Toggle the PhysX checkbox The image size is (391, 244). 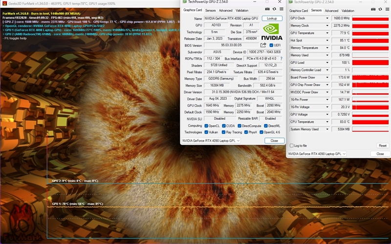tap(246, 132)
